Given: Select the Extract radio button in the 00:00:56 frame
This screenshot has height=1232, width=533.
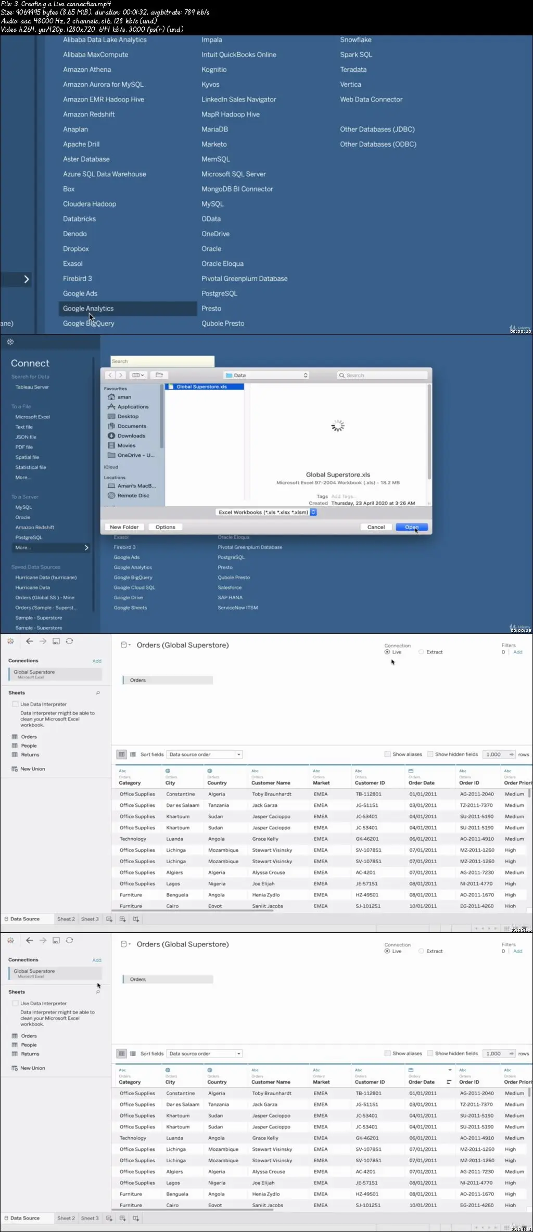Looking at the screenshot, I should (421, 652).
